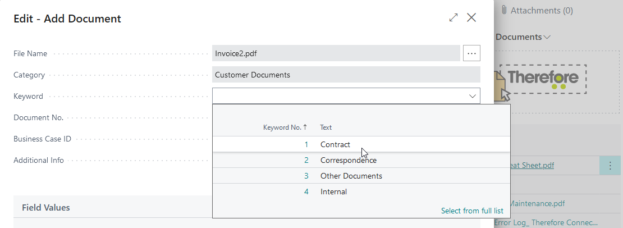
Task: Click the Text column header
Action: [326, 127]
